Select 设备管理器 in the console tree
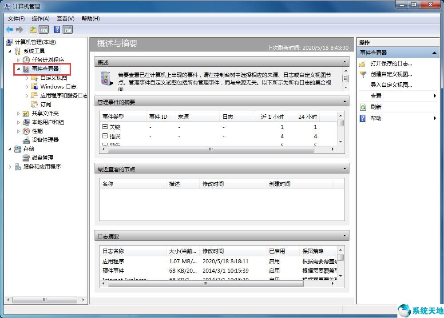This screenshot has height=318, width=444. coord(45,140)
